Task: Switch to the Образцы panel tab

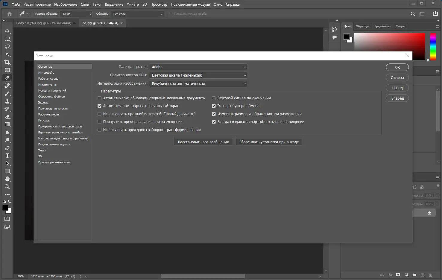Action: tap(362, 26)
